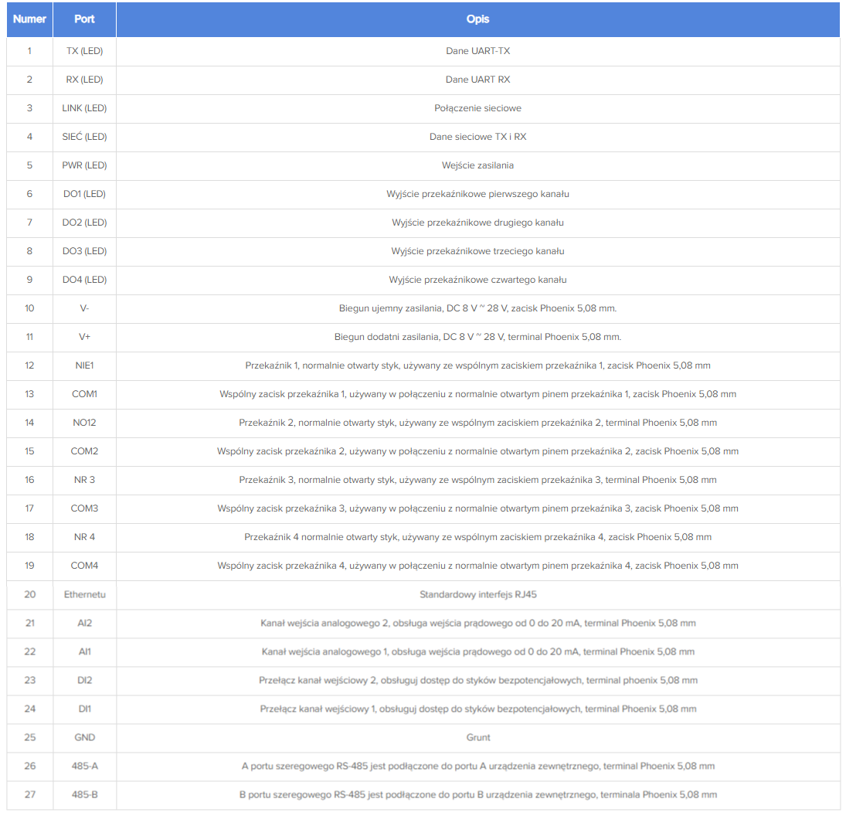Click the '485-A' port cell
Image resolution: width=846 pixels, height=816 pixels.
(85, 767)
